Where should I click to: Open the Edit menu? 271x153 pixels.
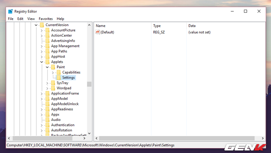pyautogui.click(x=20, y=19)
